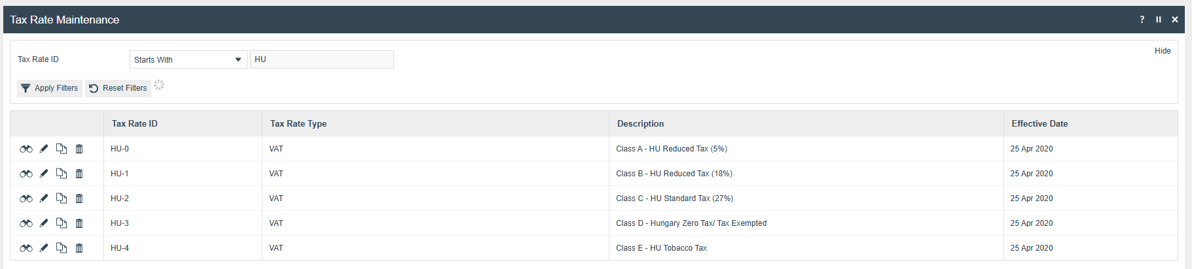Delete the HU-3 tax rate trash icon
Screen dimensions: 1192x269
tap(79, 223)
